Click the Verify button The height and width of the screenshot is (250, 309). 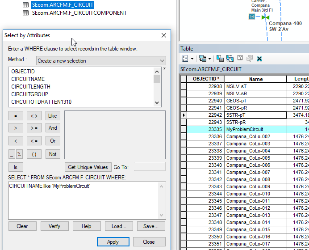pos(54,226)
